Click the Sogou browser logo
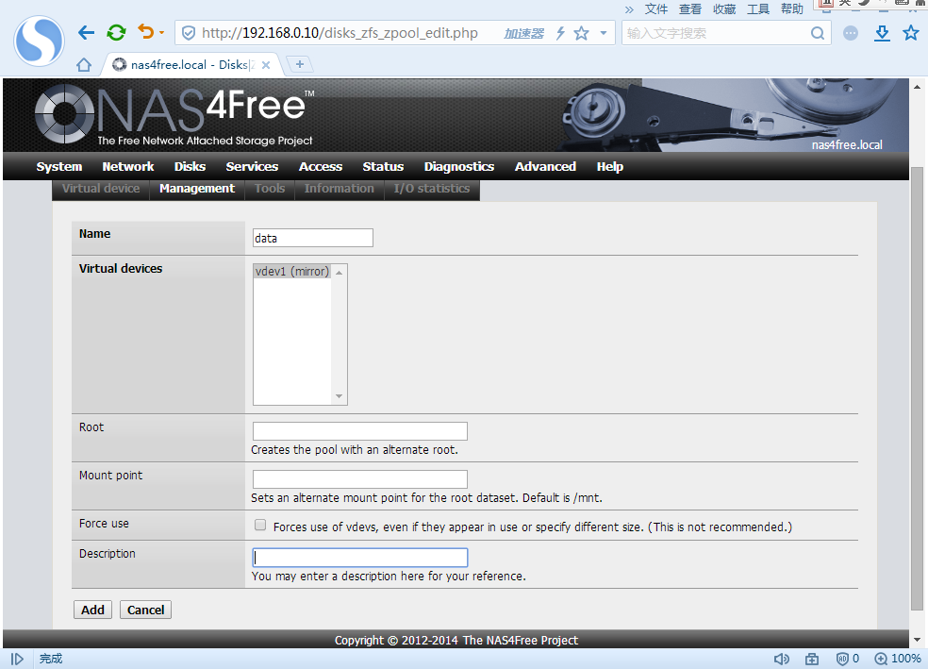This screenshot has width=928, height=669. [x=39, y=41]
